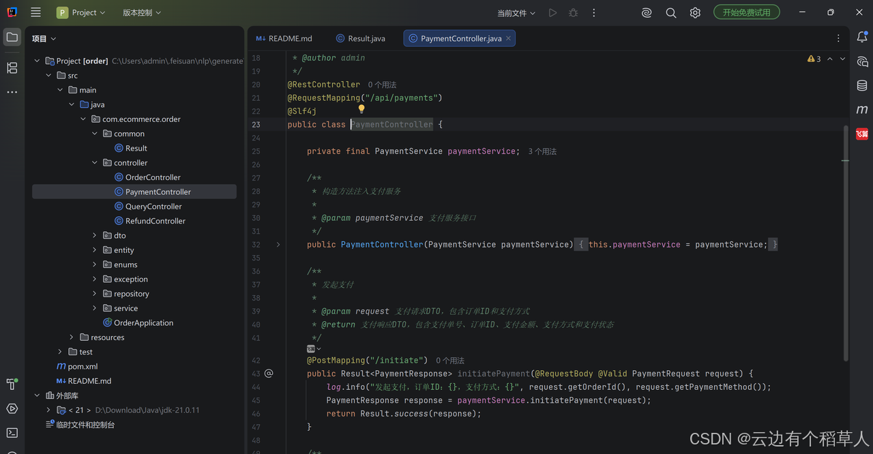Viewport: 873px width, 454px height.
Task: Open AI chat tool window on right
Action: [x=862, y=62]
